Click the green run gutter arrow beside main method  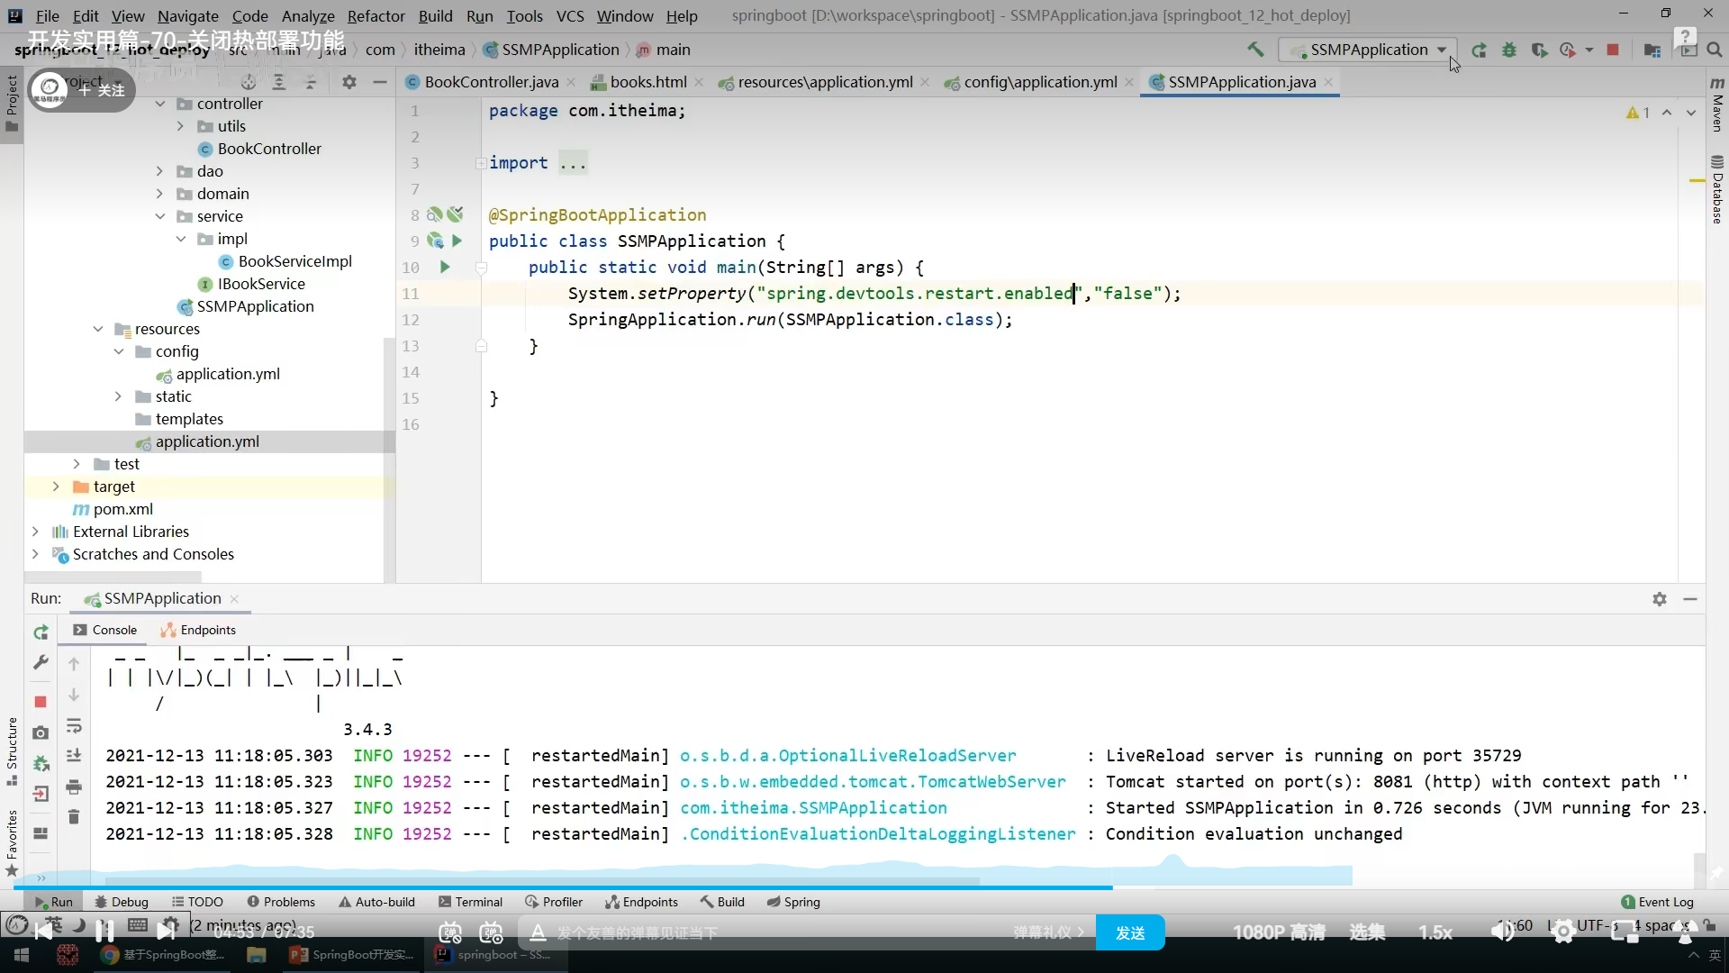pos(445,267)
